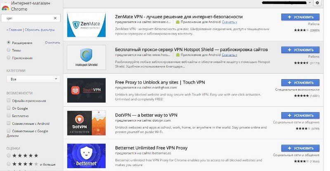Open the Betternet shield logo tile
Image resolution: width=330 pixels, height=171 pixels.
86,156
